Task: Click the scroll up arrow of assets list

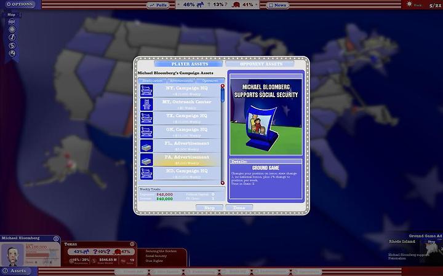Action: coord(223,85)
